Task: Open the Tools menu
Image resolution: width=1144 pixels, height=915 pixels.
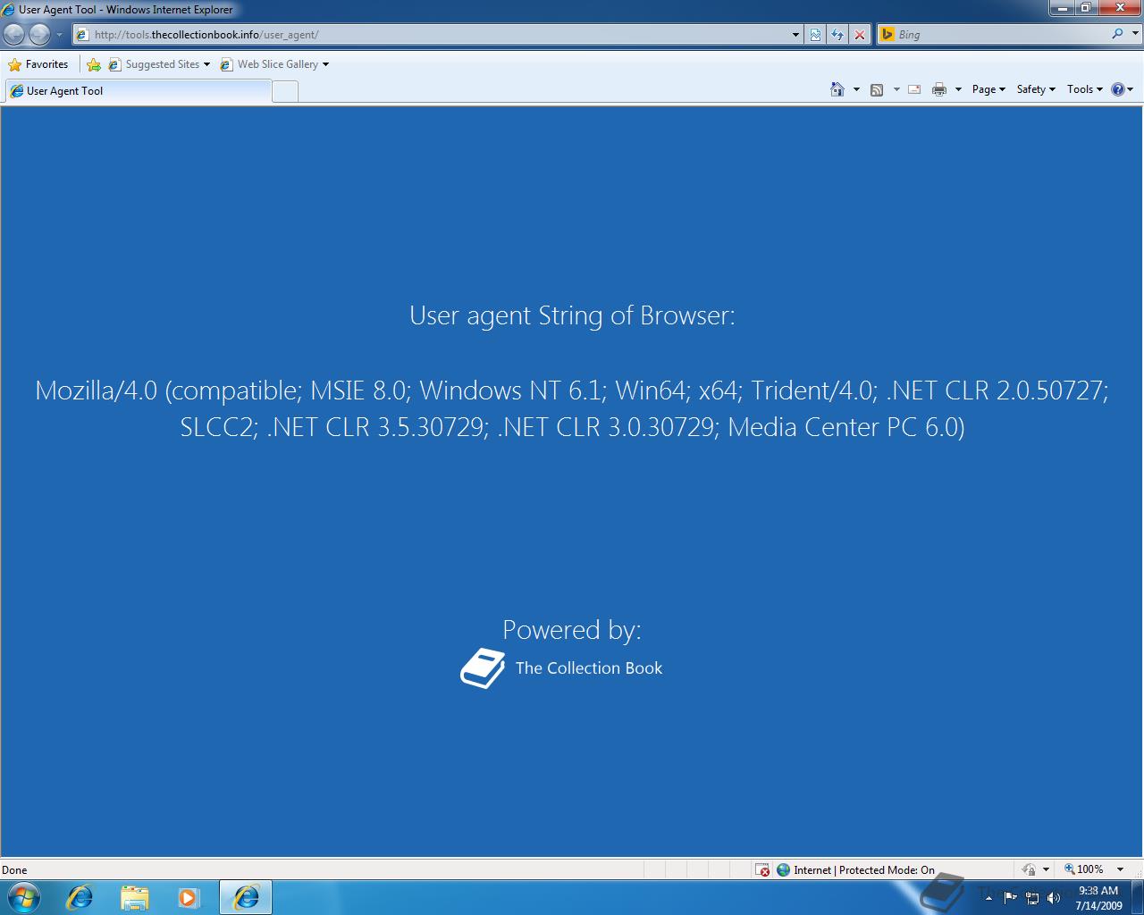Action: [1085, 89]
